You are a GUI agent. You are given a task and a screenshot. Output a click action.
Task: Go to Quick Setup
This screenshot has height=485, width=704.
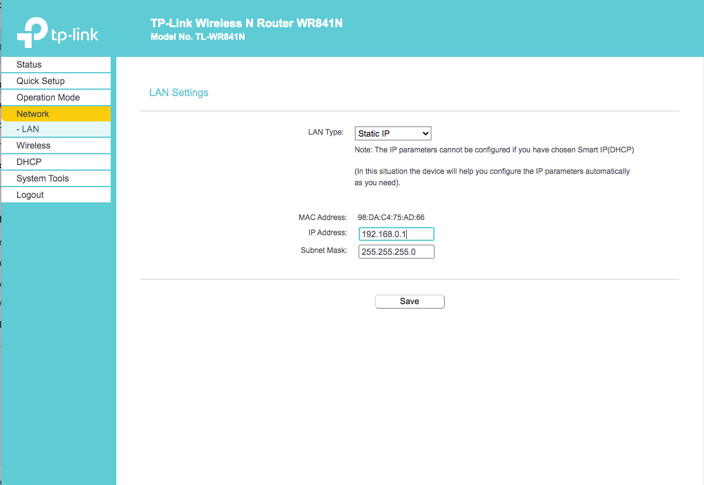click(x=56, y=81)
